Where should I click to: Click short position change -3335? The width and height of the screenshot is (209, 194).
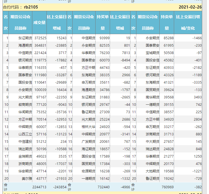197,82
